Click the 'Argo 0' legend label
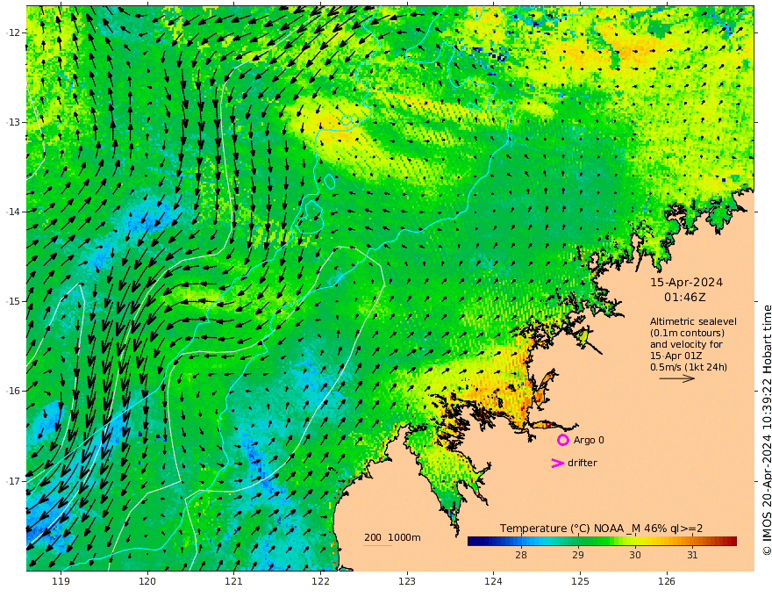This screenshot has width=772, height=597. 589,440
